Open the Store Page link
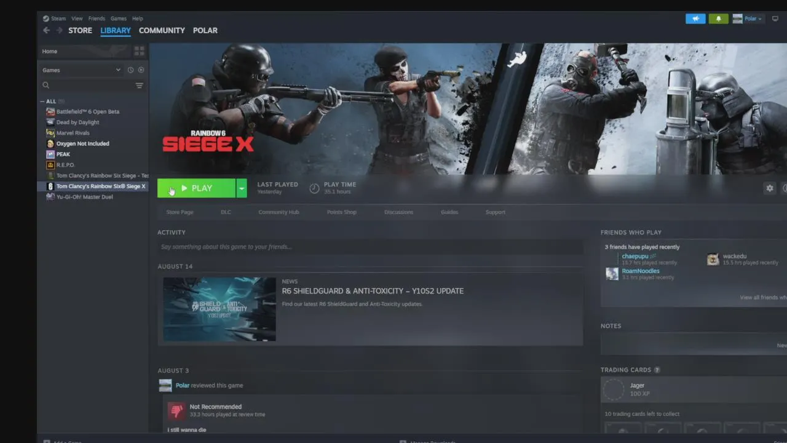This screenshot has width=787, height=443. click(x=180, y=212)
